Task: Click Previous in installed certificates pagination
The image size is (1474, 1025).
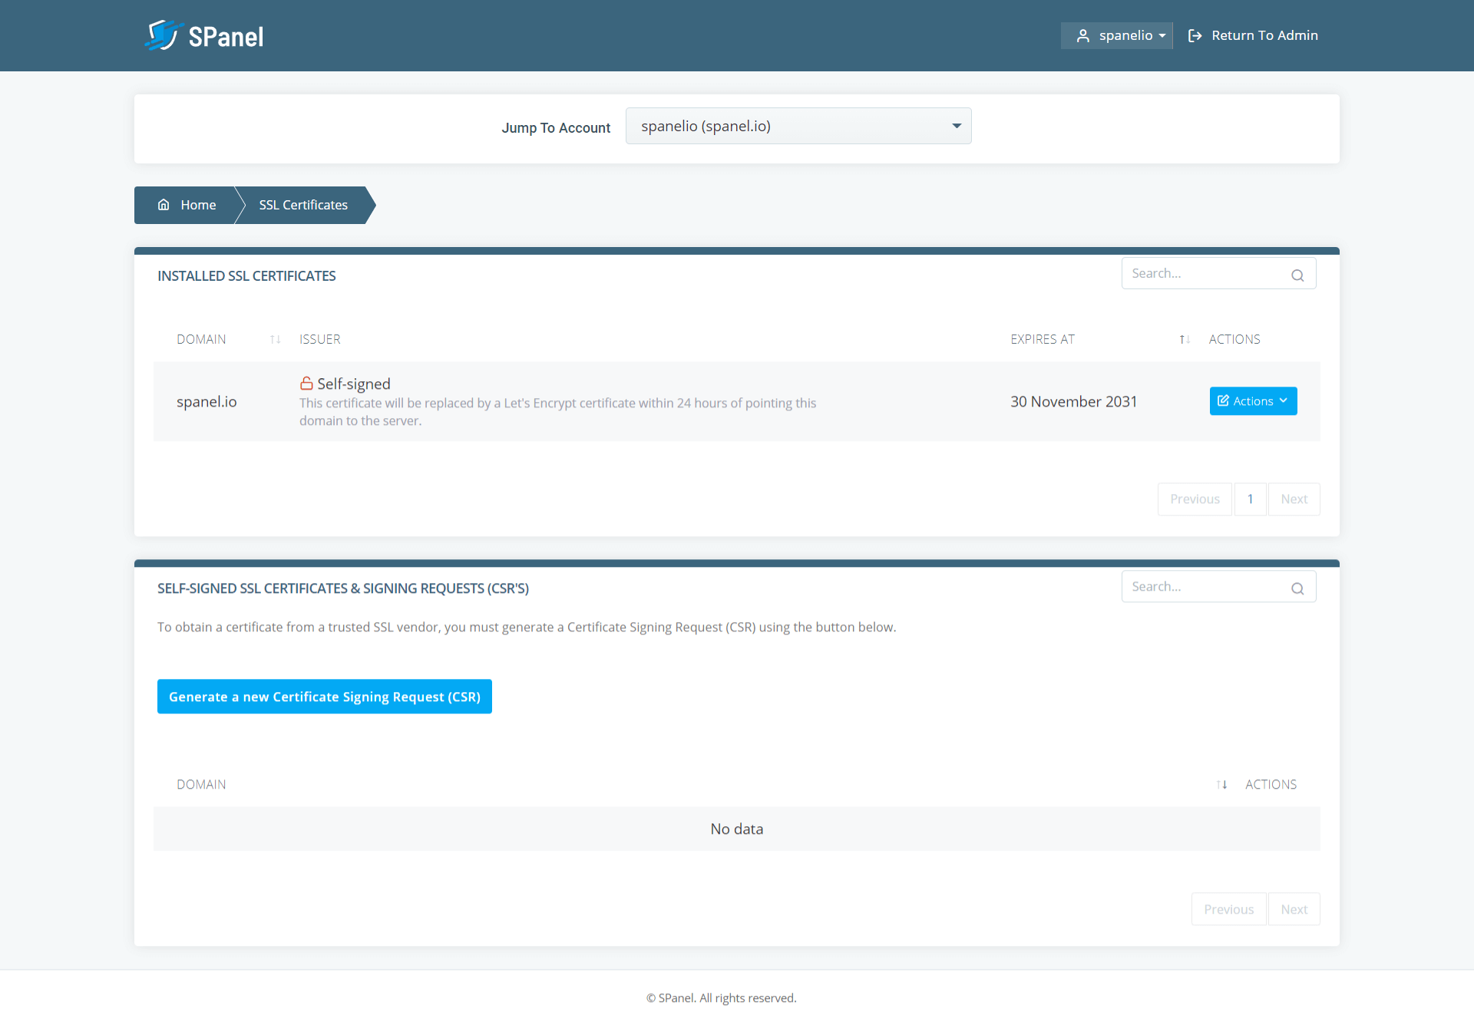Action: (1195, 499)
